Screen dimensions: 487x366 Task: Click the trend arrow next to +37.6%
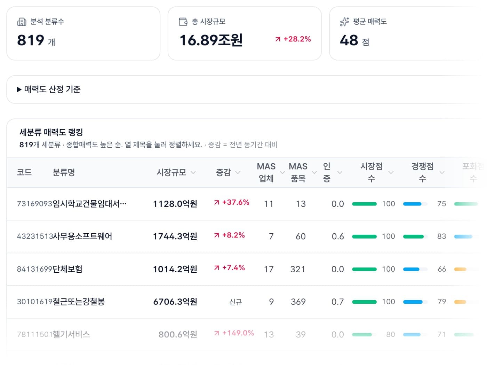click(217, 202)
